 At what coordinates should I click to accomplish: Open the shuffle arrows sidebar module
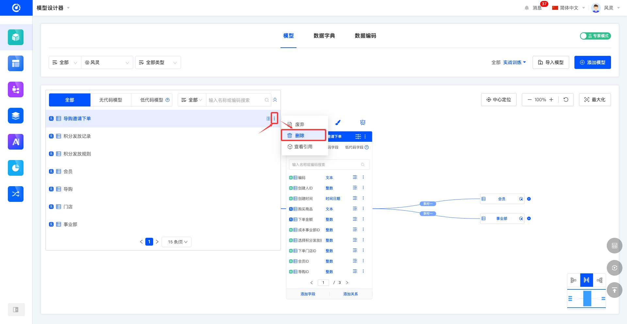[x=16, y=194]
